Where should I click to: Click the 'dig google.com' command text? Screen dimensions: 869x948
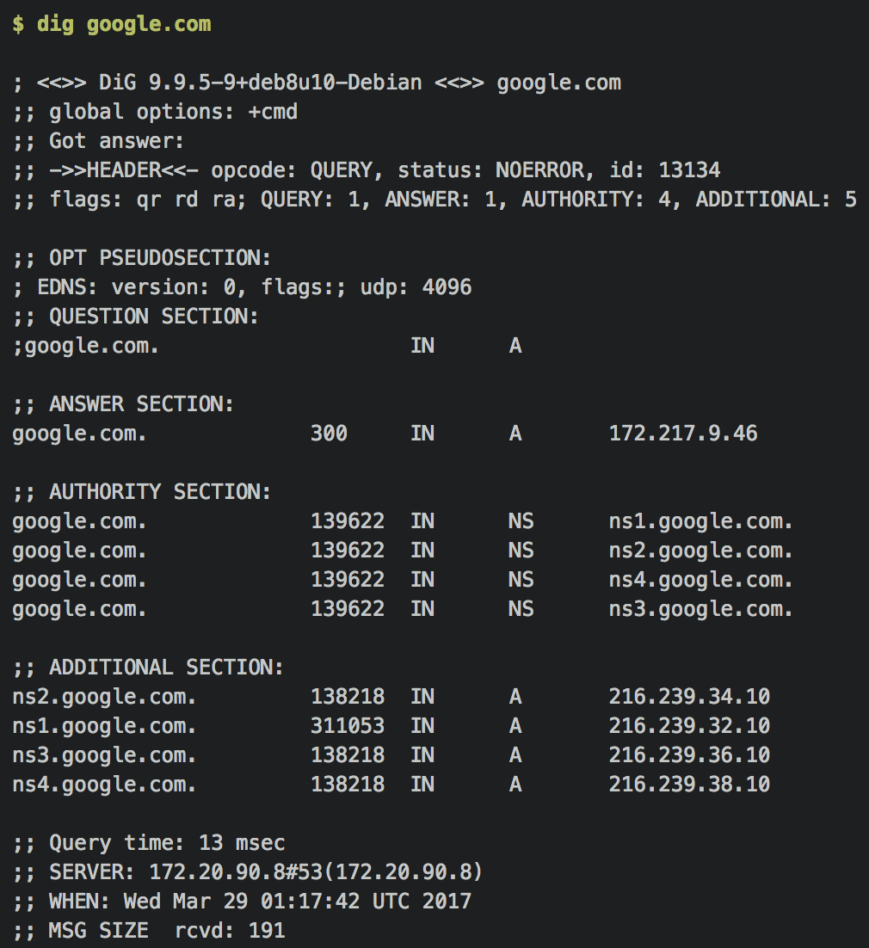pos(124,25)
